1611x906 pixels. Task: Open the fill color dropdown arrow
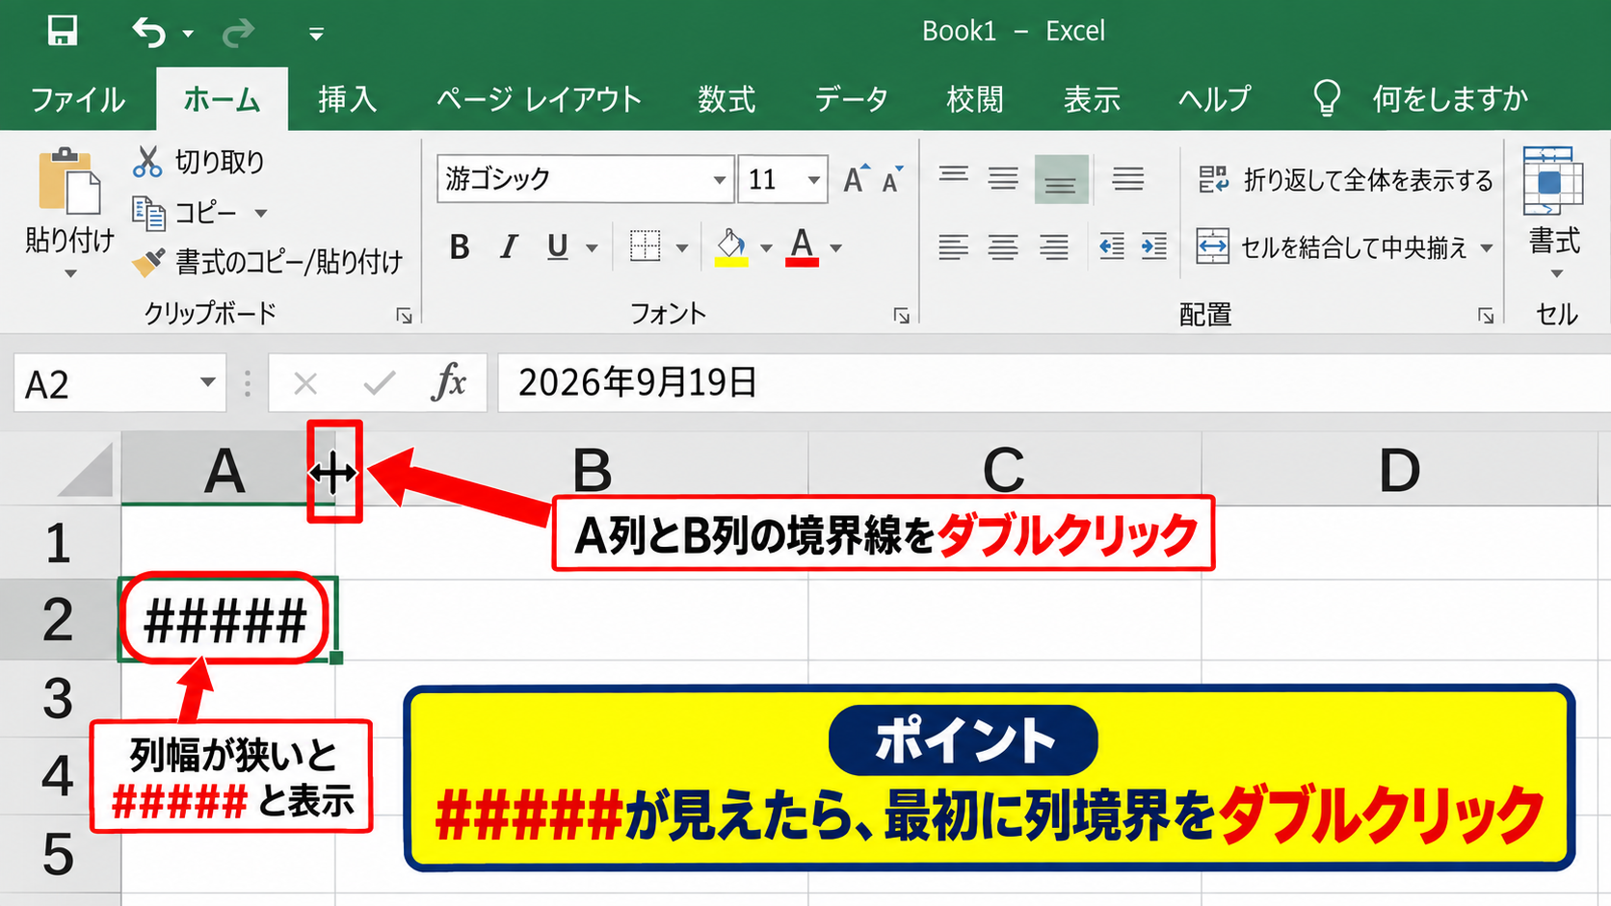point(766,248)
